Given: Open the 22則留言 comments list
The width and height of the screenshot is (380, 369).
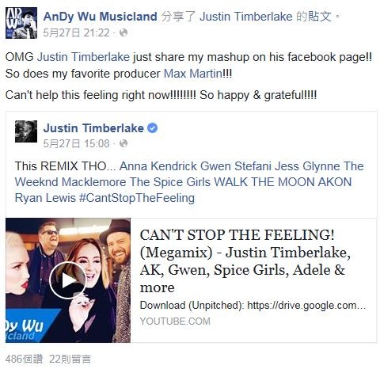Looking at the screenshot, I should click(70, 359).
